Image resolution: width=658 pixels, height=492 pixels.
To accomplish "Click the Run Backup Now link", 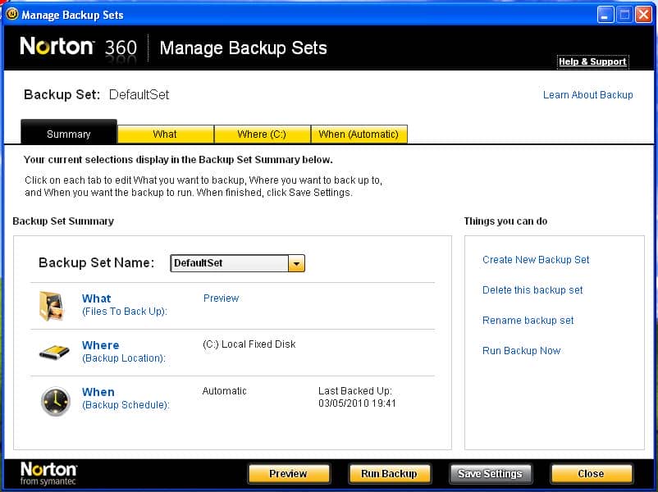I will click(522, 351).
